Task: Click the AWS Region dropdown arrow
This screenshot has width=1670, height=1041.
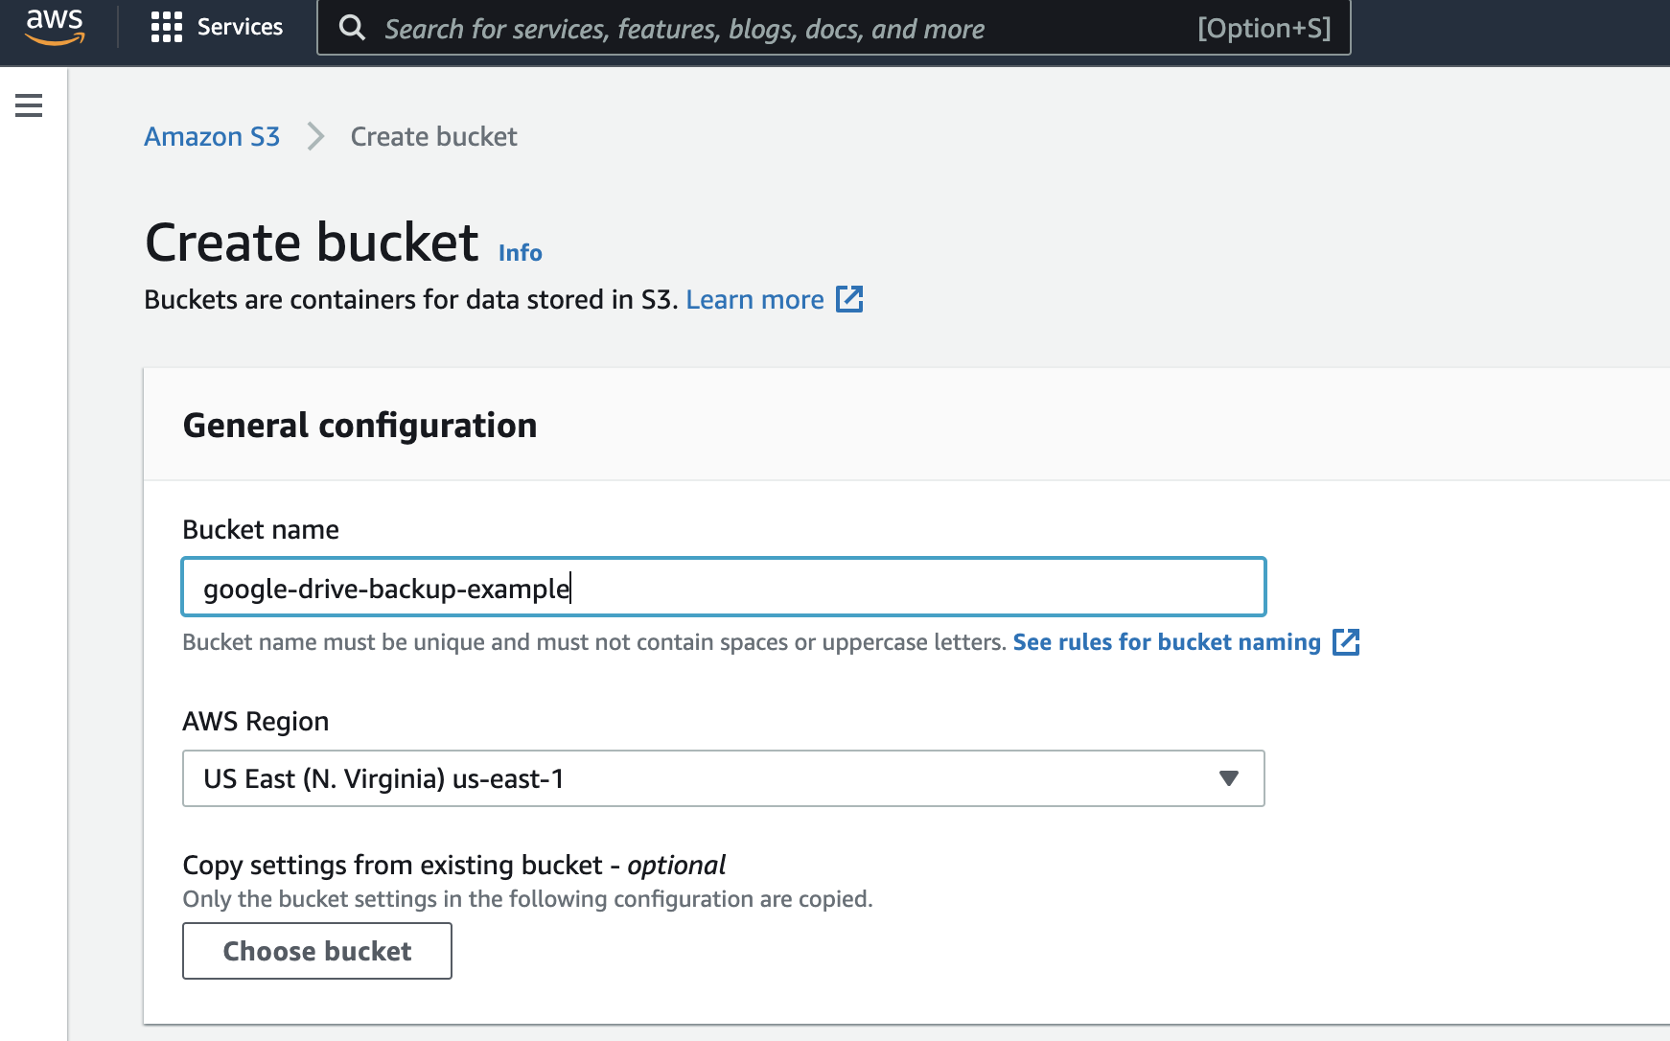Action: tap(1228, 778)
